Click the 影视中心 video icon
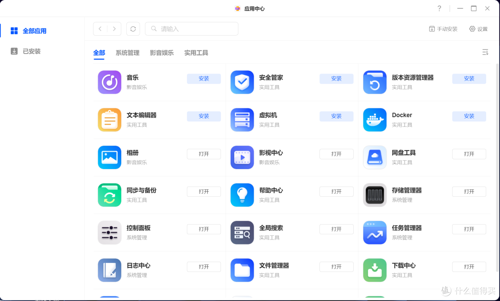 [242, 157]
